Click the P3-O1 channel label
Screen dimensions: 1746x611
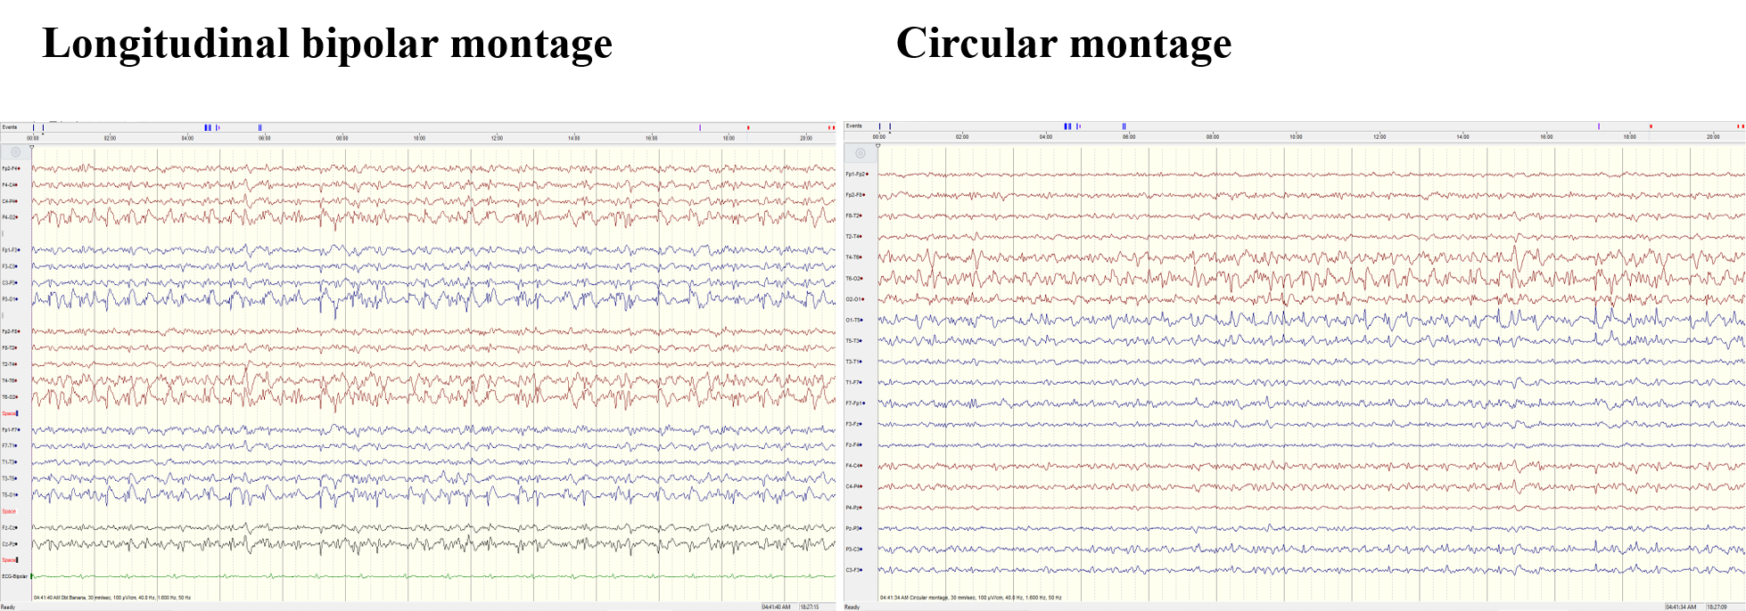click(x=10, y=299)
